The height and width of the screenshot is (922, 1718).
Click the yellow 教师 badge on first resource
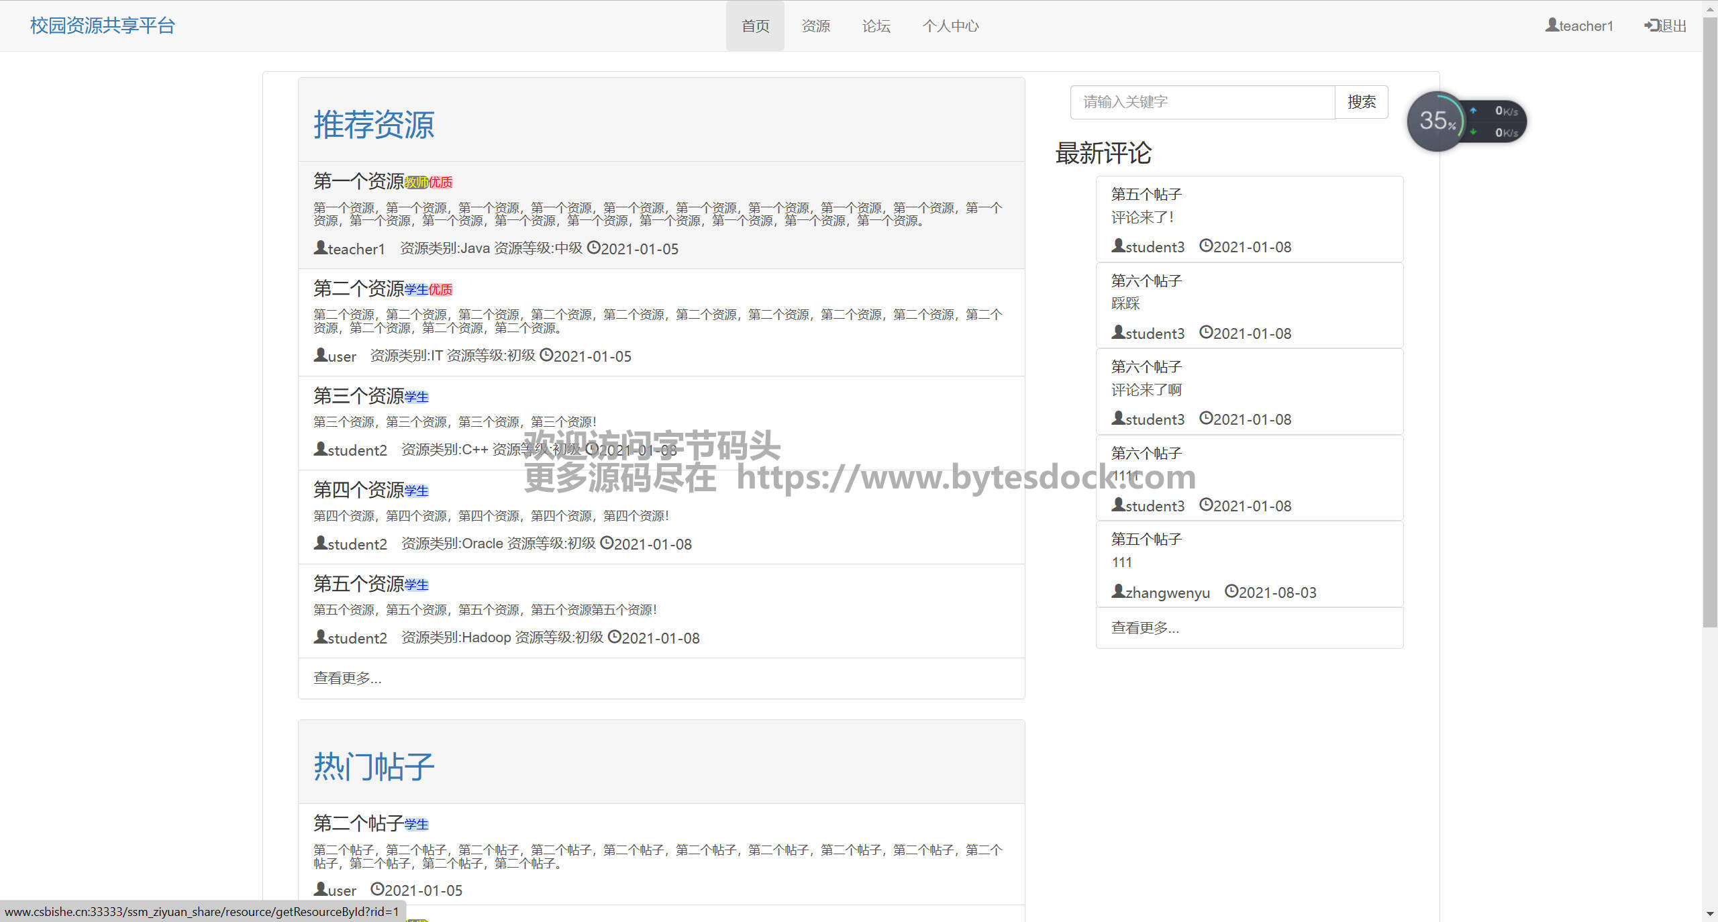[416, 183]
